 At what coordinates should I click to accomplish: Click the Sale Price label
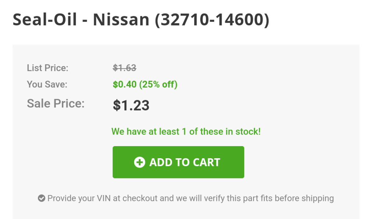[x=56, y=103]
